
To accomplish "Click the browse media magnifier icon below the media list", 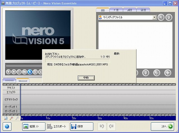I will pyautogui.click(x=157, y=73).
